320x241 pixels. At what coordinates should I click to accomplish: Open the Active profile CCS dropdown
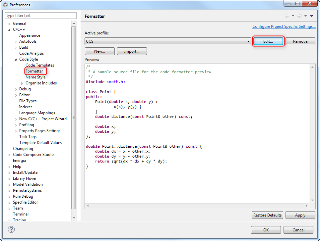point(168,41)
